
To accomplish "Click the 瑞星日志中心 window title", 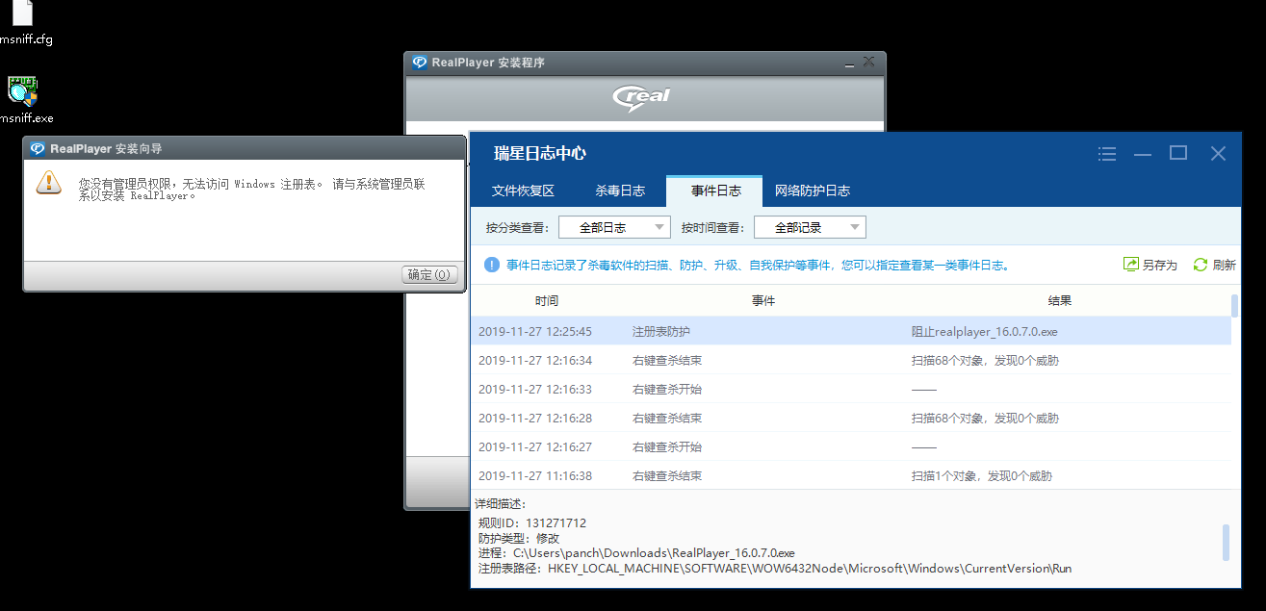I will tap(540, 153).
